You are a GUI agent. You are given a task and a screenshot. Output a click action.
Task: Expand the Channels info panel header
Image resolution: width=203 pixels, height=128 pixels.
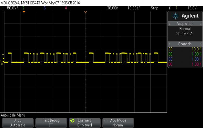pos(185,44)
